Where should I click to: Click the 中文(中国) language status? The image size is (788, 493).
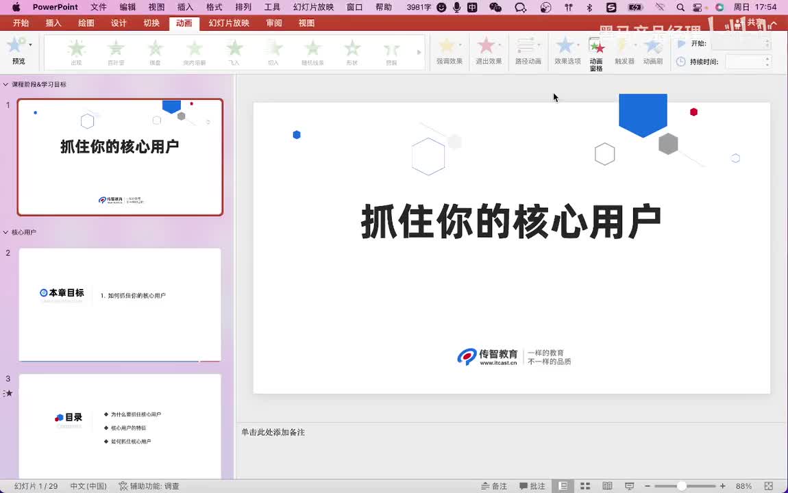[x=88, y=486]
